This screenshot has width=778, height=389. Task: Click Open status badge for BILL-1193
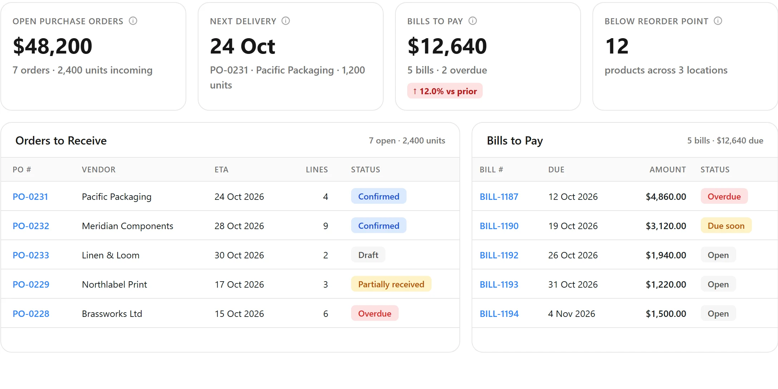click(718, 284)
